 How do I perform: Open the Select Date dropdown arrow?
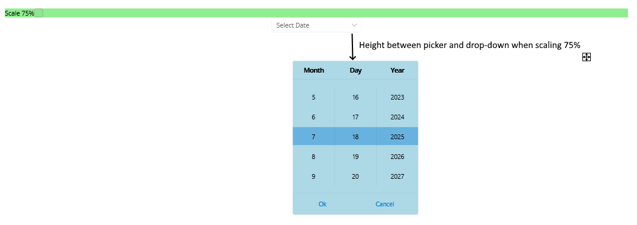tap(354, 25)
